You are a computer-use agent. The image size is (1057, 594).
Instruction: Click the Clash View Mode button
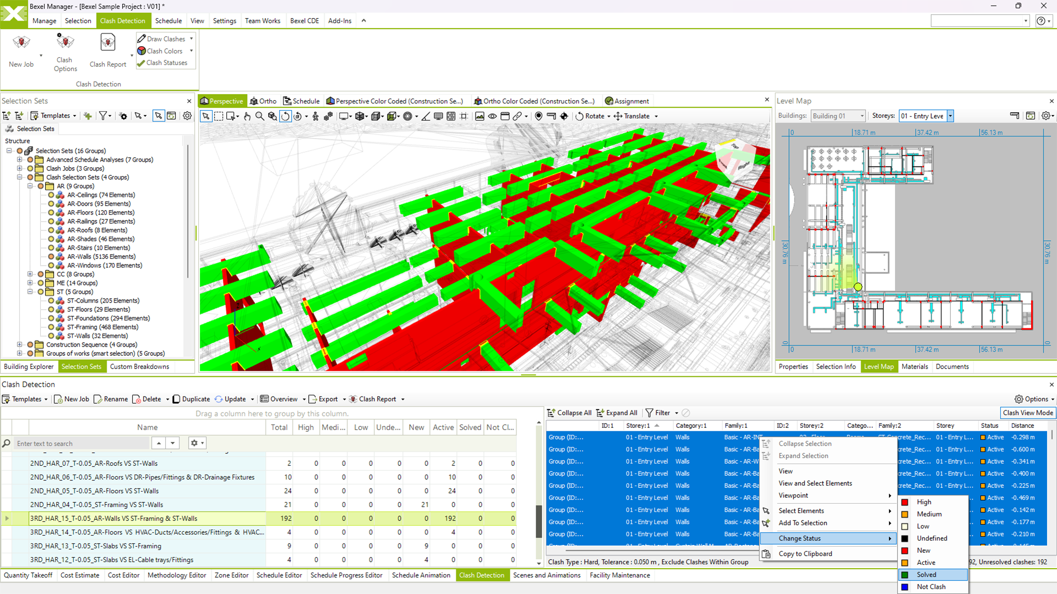(x=1027, y=413)
